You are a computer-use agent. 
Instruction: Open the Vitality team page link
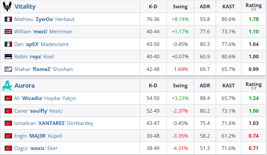[x=25, y=7]
